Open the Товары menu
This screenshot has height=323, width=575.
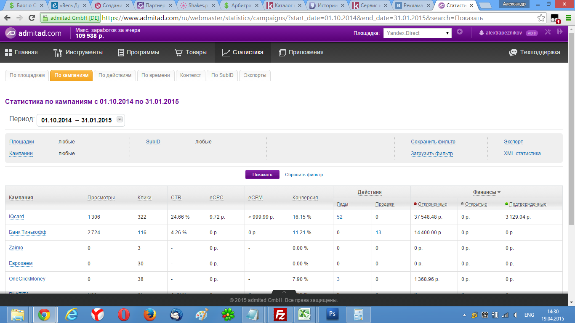(x=191, y=53)
